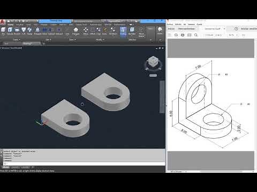Image resolution: width=257 pixels, height=192 pixels.
Task: Select the Polygon draw tool
Action: [76, 30]
